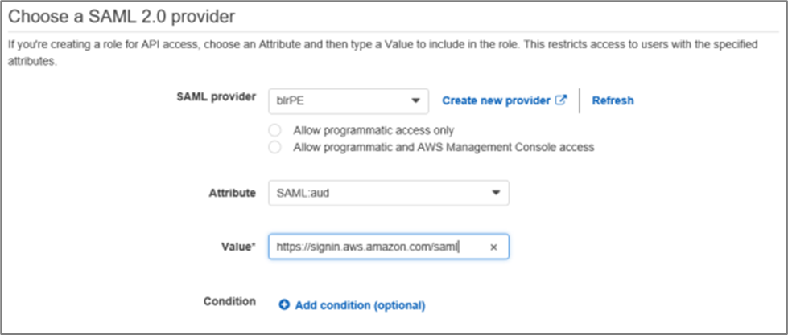Image resolution: width=788 pixels, height=335 pixels.
Task: Click the Attribute field label
Action: point(233,193)
